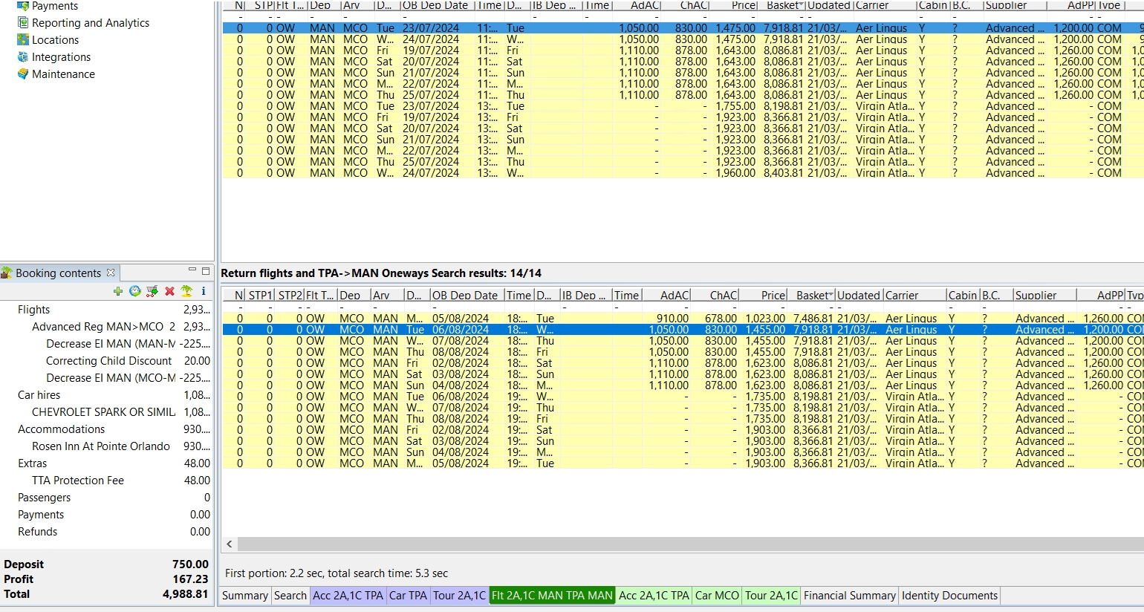The image size is (1144, 612).
Task: Minimize the Booking contents panel
Action: [x=192, y=270]
